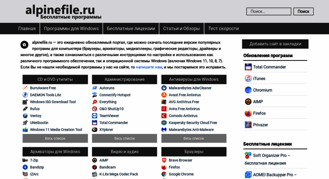This screenshot has height=179, width=329.
Task: Click the Avast Free Antivirus icon
Action: pos(164,95)
